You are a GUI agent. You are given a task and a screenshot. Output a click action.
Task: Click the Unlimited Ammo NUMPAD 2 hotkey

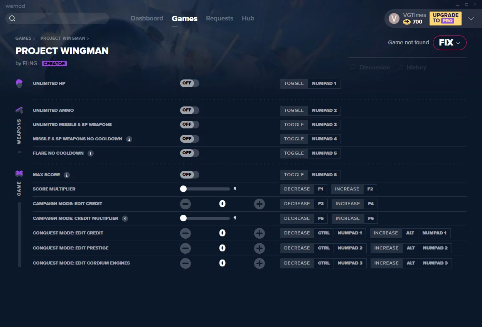click(x=324, y=111)
